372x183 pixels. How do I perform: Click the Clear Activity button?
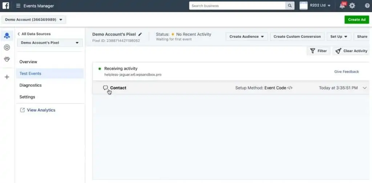[x=351, y=51]
